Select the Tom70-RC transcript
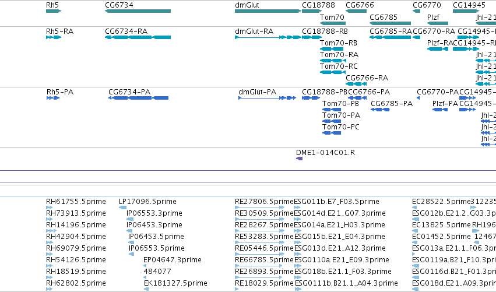Screen dimensions: 496x292 pyautogui.click(x=339, y=66)
